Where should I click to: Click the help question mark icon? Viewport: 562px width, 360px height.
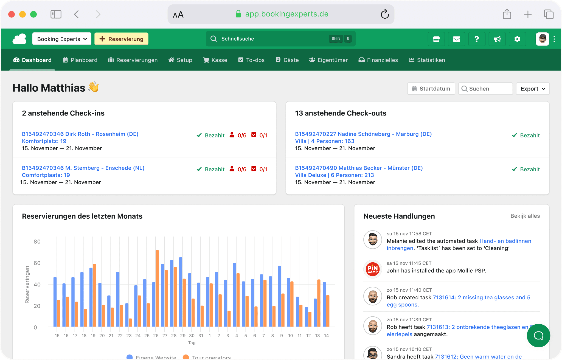pyautogui.click(x=477, y=39)
